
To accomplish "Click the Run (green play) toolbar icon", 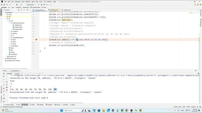I will coord(39,5).
